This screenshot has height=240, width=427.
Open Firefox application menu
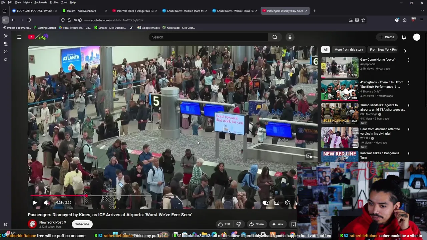(x=421, y=20)
